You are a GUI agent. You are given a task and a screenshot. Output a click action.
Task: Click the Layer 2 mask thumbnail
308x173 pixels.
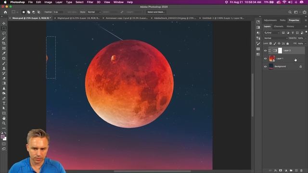tap(280, 50)
